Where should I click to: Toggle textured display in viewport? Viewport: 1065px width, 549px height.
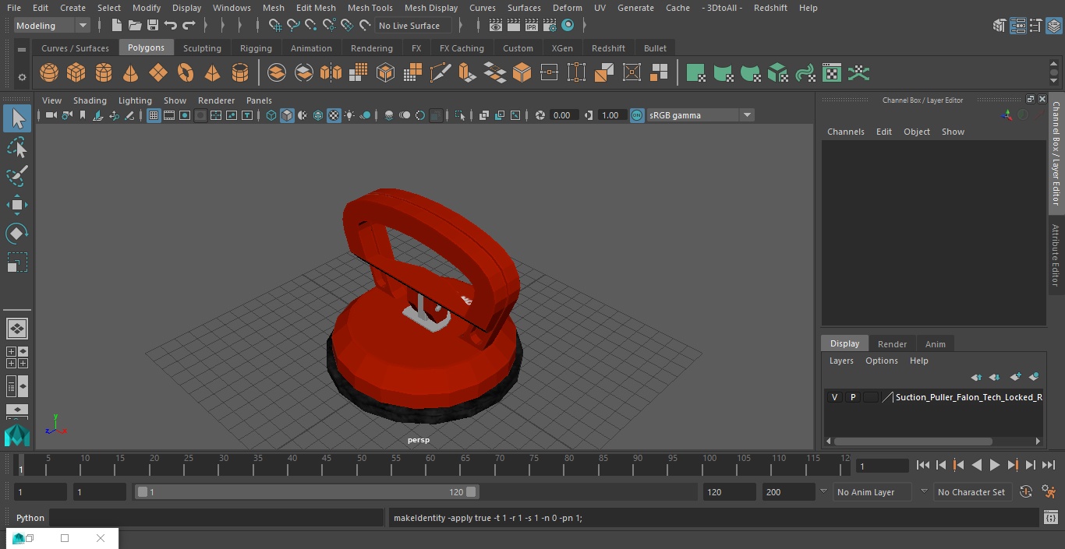334,115
